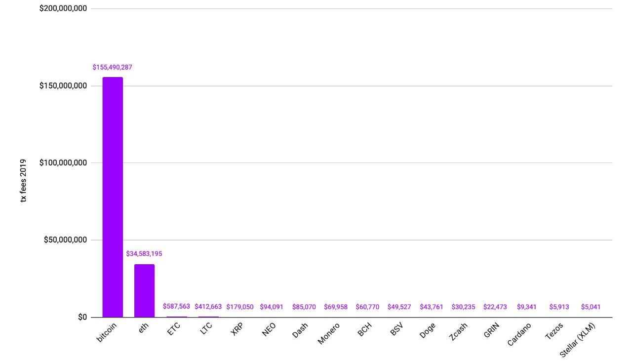Click the $34,583,195 data label
This screenshot has width=632, height=361.
coord(144,254)
